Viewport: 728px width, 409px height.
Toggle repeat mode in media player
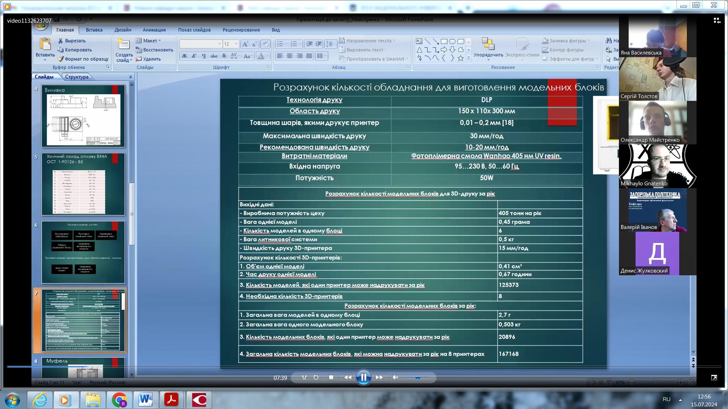pos(316,377)
